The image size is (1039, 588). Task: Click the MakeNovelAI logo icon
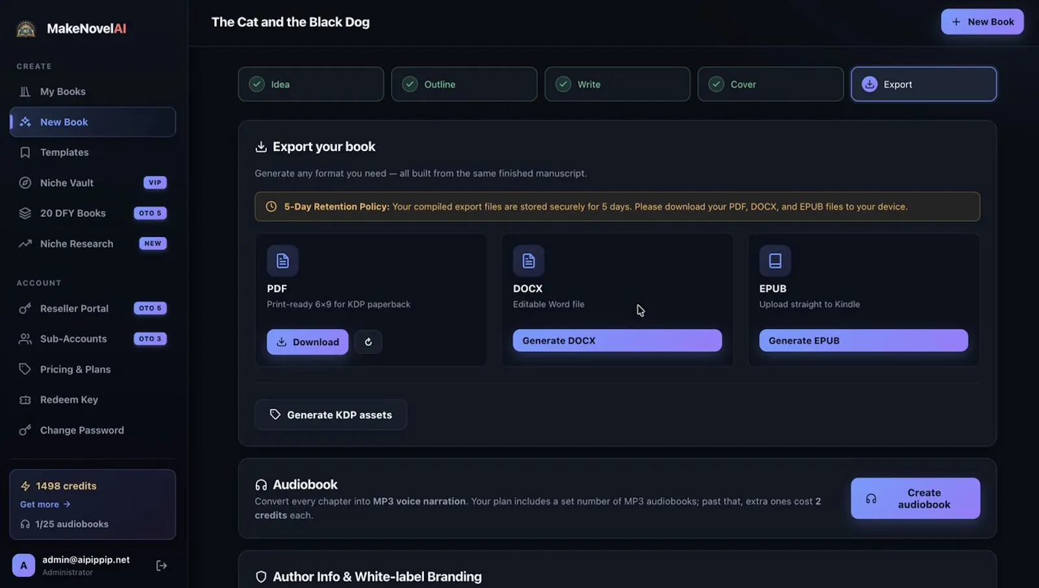[x=26, y=29]
